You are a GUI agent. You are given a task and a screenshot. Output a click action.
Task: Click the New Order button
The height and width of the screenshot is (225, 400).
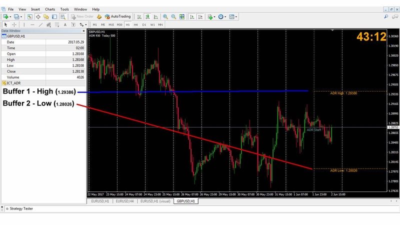point(82,16)
